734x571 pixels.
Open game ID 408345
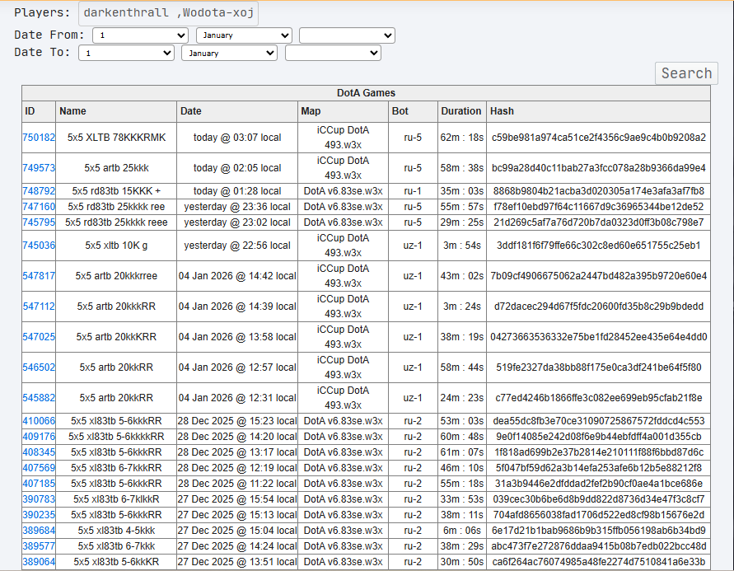coord(39,452)
